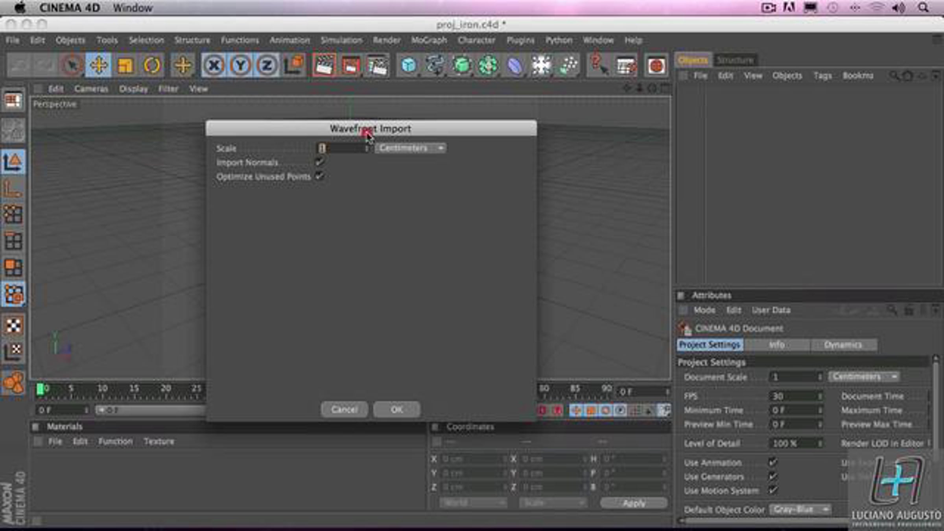This screenshot has width=944, height=531.
Task: Open the Plugins menu
Action: point(520,40)
